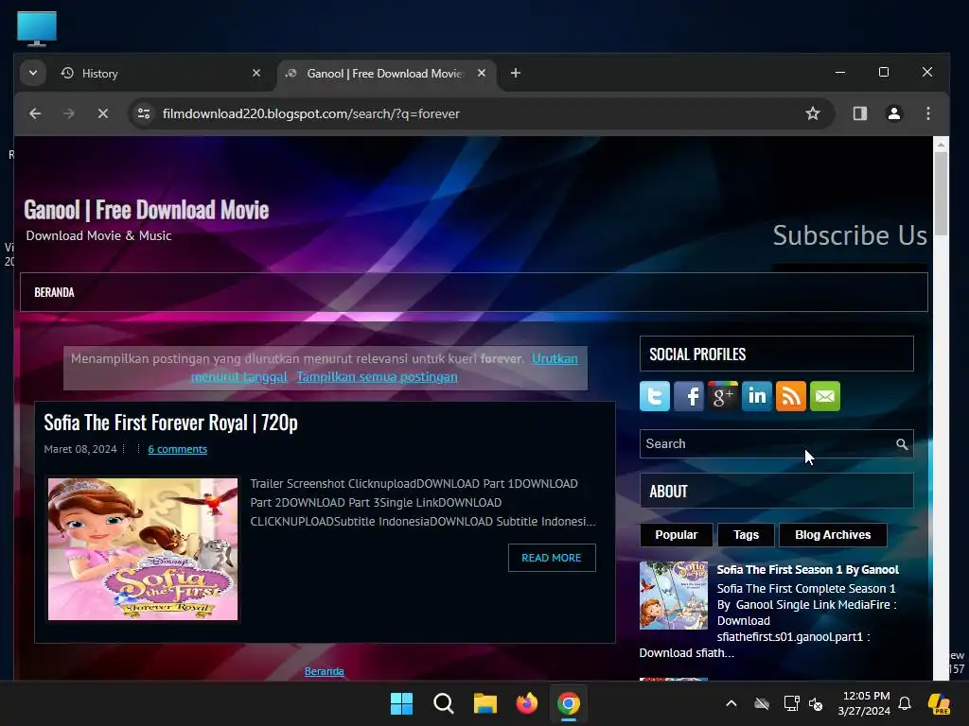969x726 pixels.
Task: Click the post date Maret 08, 2024
Action: click(80, 449)
